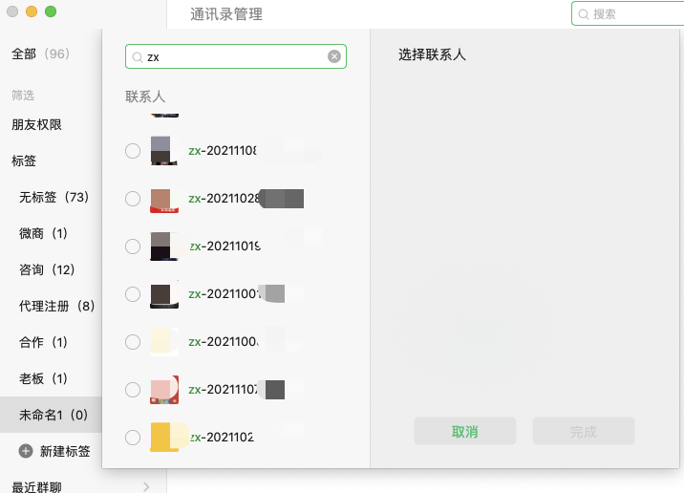This screenshot has width=684, height=493.
Task: Click the contact name zx-20211108
Action: (x=223, y=151)
